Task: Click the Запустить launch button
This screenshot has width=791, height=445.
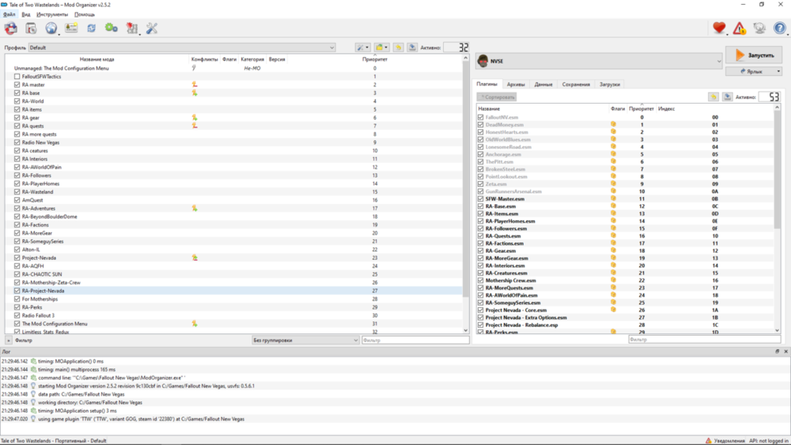Action: 754,55
